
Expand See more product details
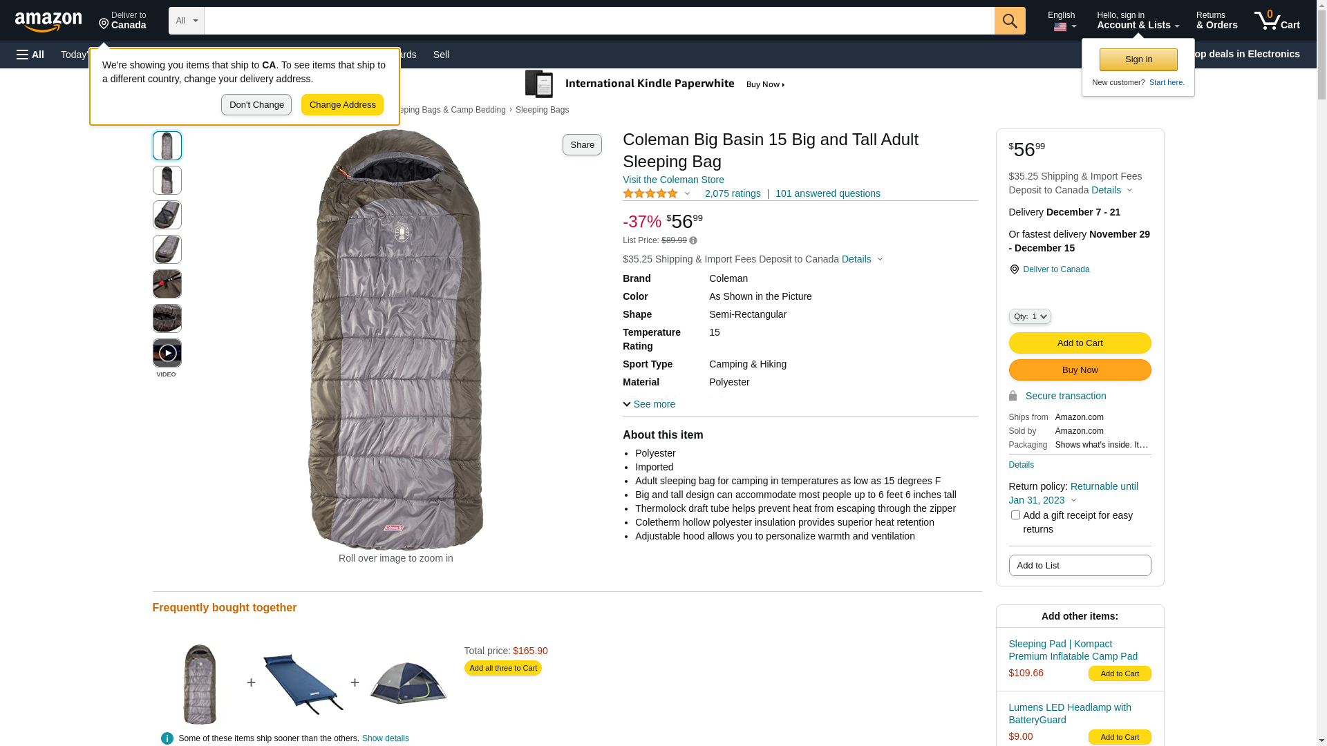649,404
